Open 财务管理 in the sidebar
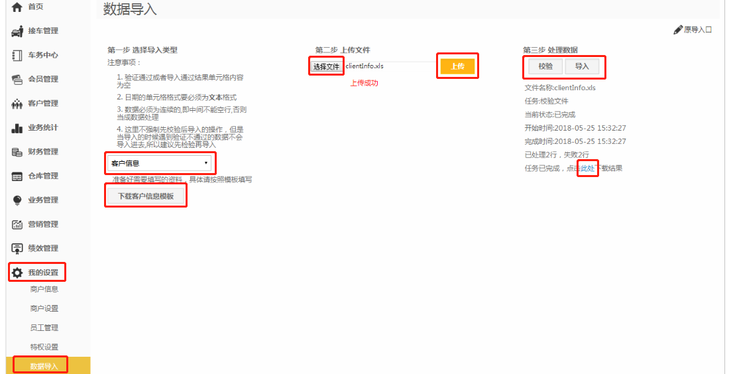 click(x=43, y=152)
